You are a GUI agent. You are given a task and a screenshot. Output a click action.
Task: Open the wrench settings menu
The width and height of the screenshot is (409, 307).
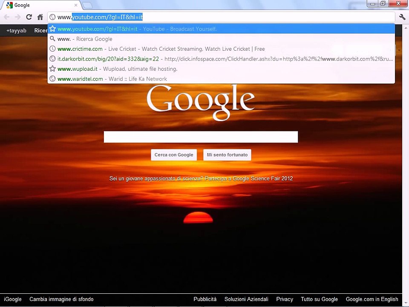(402, 17)
